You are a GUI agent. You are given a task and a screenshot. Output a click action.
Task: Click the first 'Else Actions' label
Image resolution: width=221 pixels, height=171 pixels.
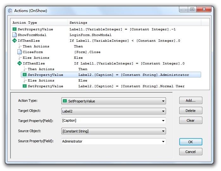[36, 58]
